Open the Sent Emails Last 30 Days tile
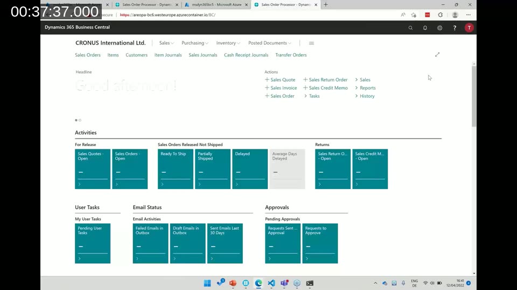The image size is (517, 290). point(225,243)
